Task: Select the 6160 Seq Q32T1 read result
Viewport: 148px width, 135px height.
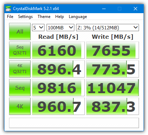Action: [x=58, y=50]
